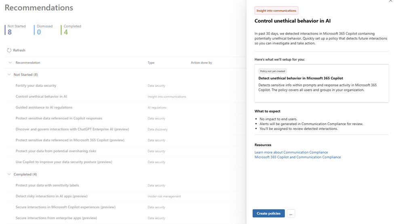Open the more options ellipsis button
394x224 pixels.
(x=291, y=214)
